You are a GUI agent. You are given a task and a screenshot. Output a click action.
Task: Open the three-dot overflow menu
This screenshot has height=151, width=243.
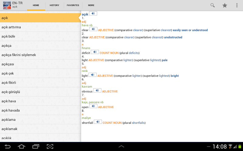point(237,5)
